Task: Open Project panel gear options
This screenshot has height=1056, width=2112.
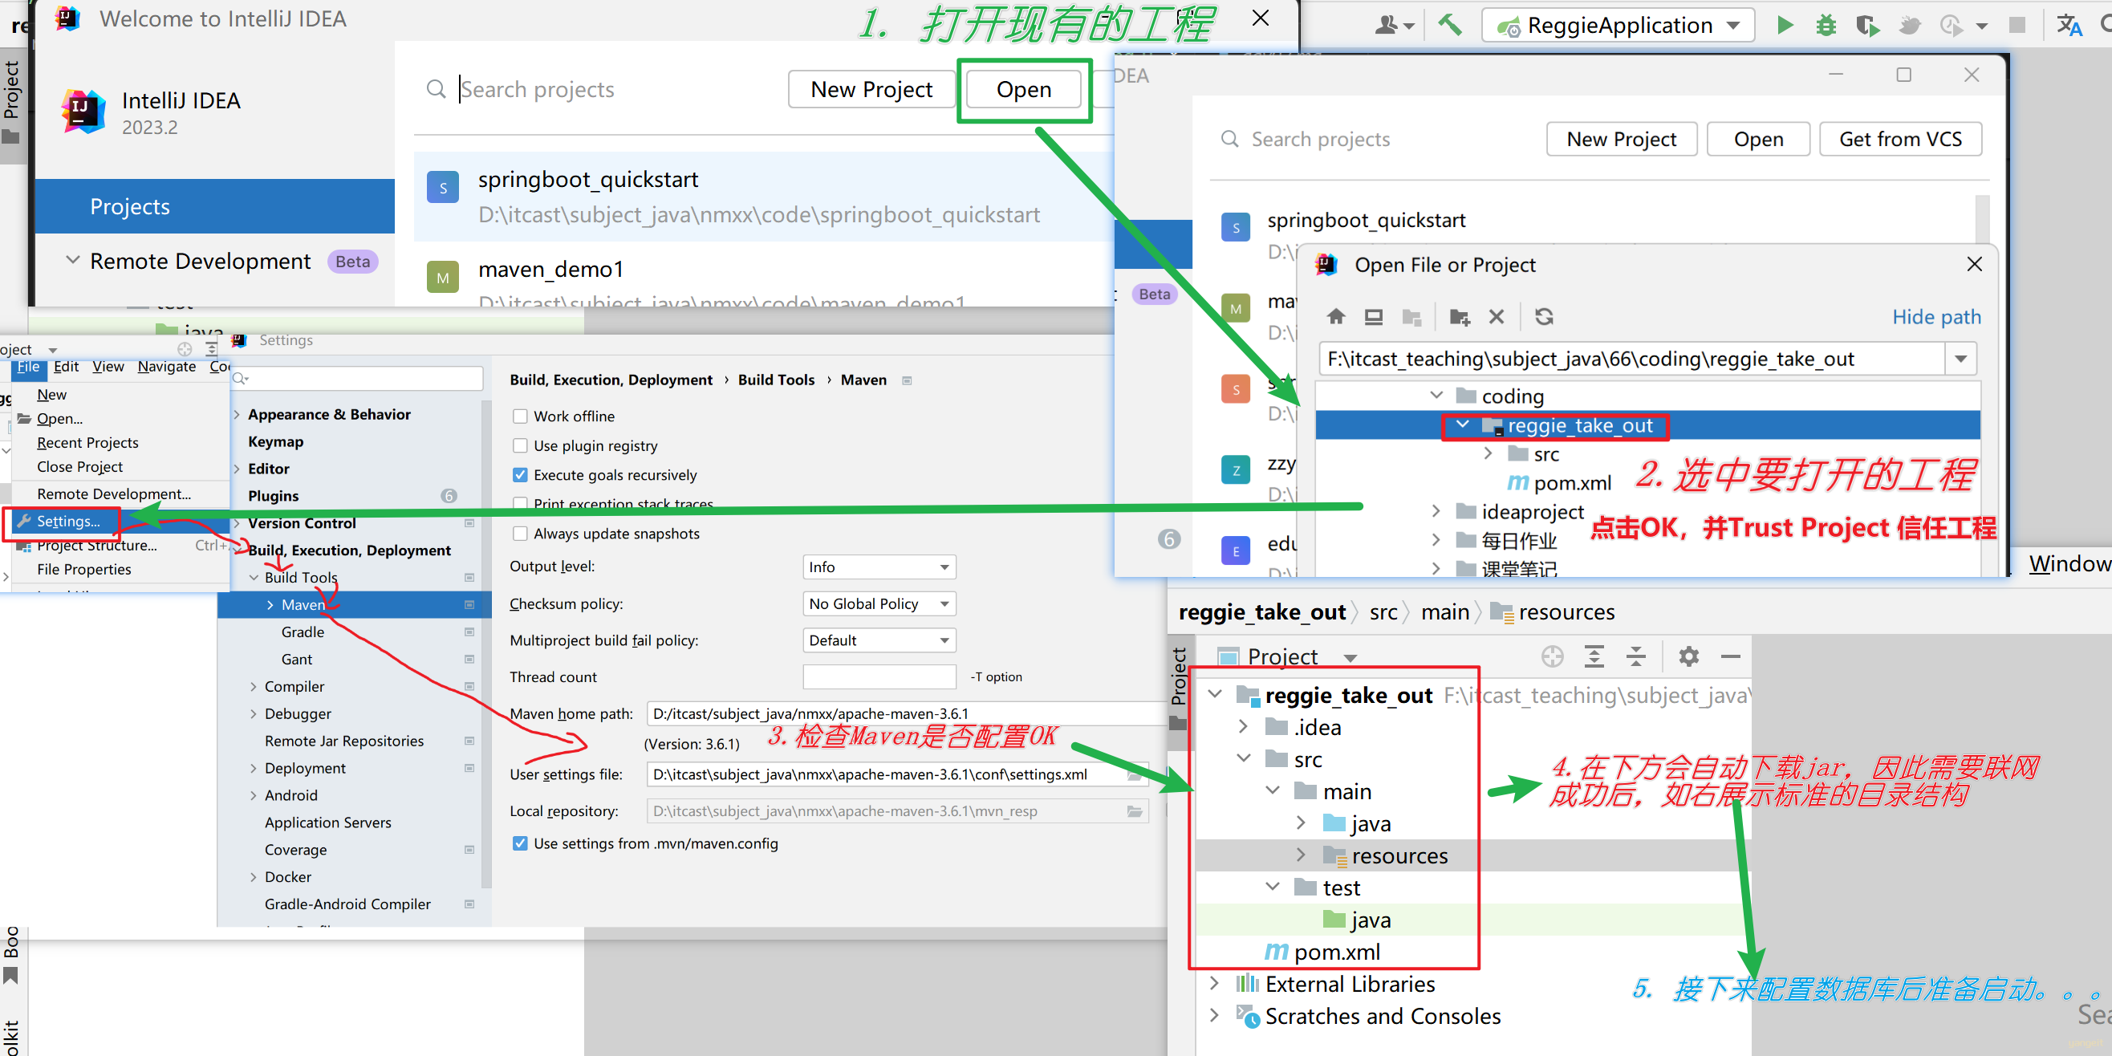Action: [x=1688, y=656]
